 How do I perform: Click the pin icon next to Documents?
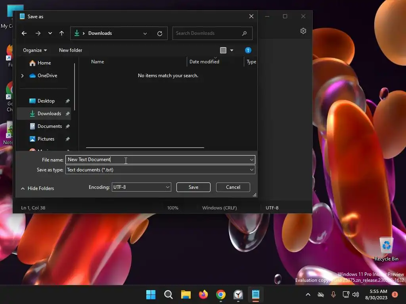pos(67,126)
